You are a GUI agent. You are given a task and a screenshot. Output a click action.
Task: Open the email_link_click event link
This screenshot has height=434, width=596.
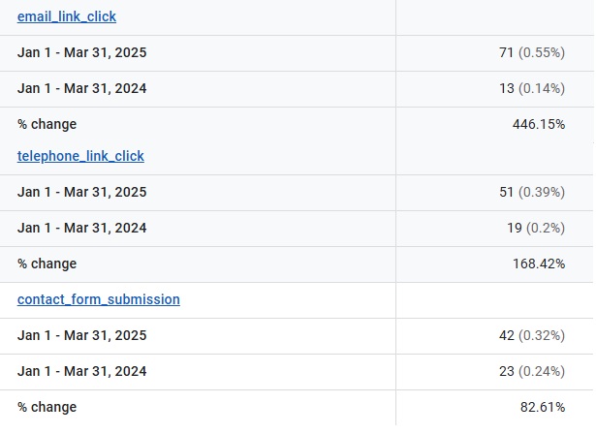67,16
